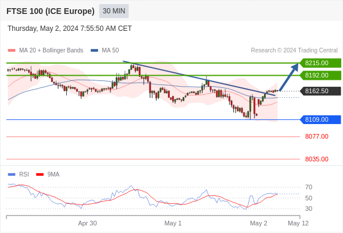Click the FTSE 100 (ICE Europe) title
Image resolution: width=343 pixels, height=233 pixels.
pos(51,11)
